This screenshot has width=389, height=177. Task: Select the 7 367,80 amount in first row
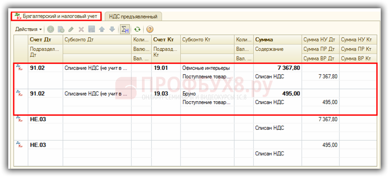click(x=286, y=68)
